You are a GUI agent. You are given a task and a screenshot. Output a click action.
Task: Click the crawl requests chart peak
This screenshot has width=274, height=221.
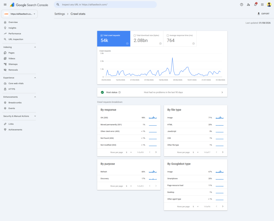click(x=172, y=58)
